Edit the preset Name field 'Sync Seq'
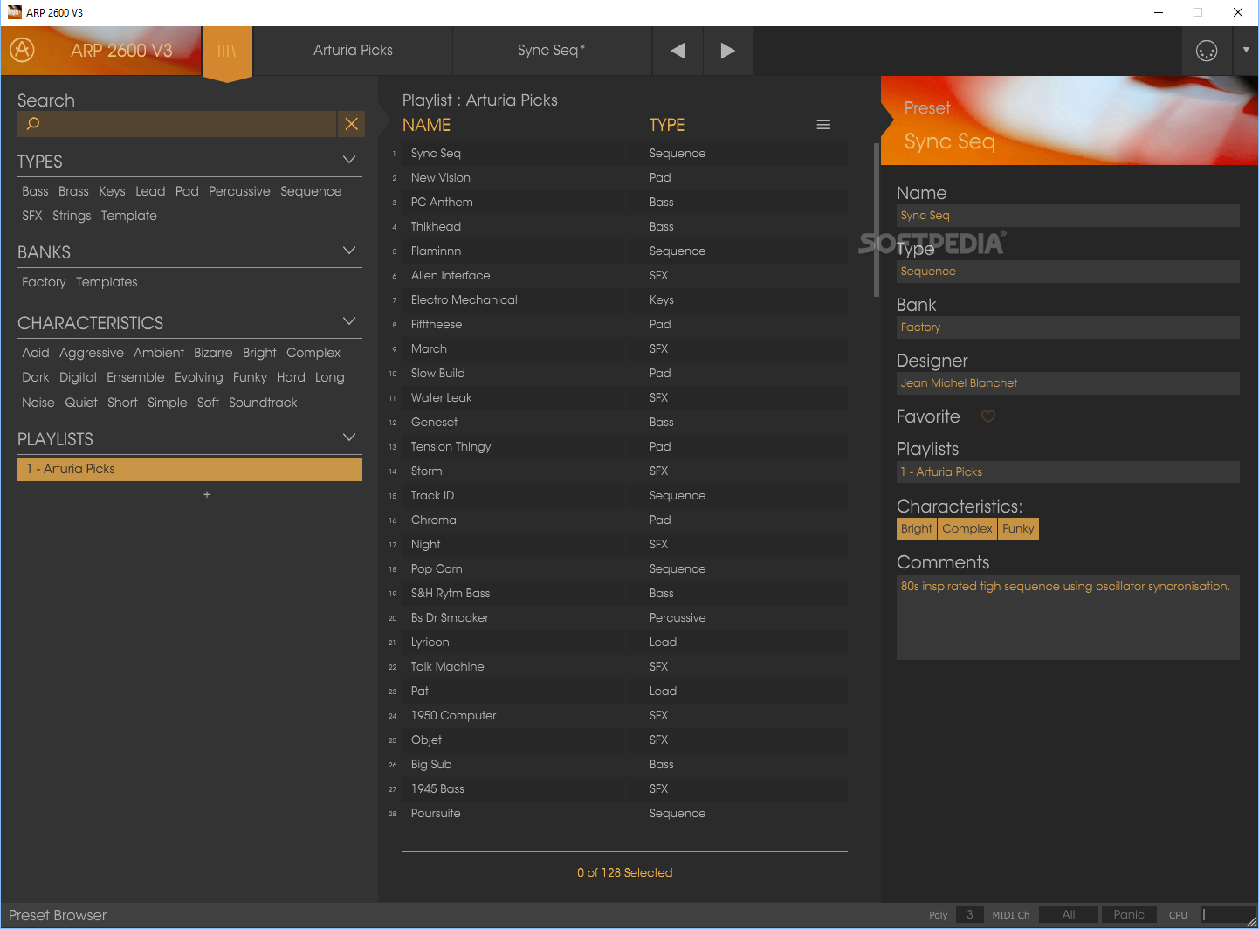Image resolution: width=1259 pixels, height=929 pixels. tap(1068, 216)
